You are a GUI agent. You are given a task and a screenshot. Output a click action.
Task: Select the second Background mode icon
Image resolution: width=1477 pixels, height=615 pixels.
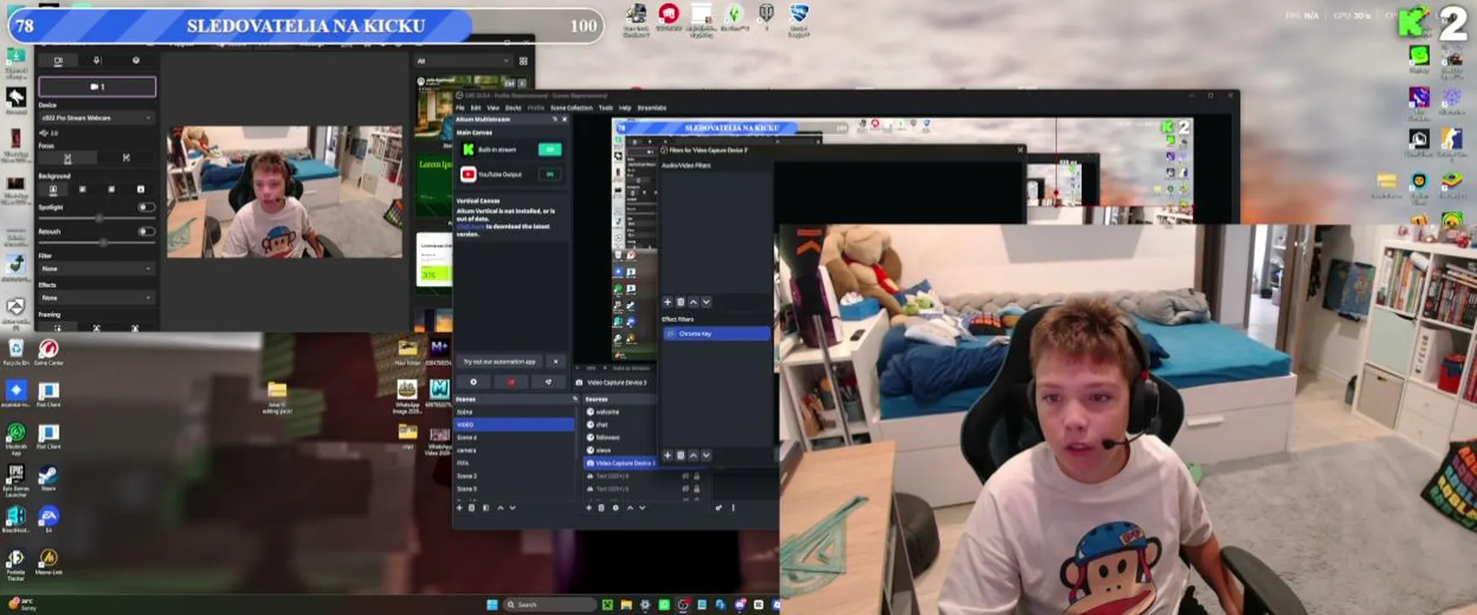pos(82,189)
